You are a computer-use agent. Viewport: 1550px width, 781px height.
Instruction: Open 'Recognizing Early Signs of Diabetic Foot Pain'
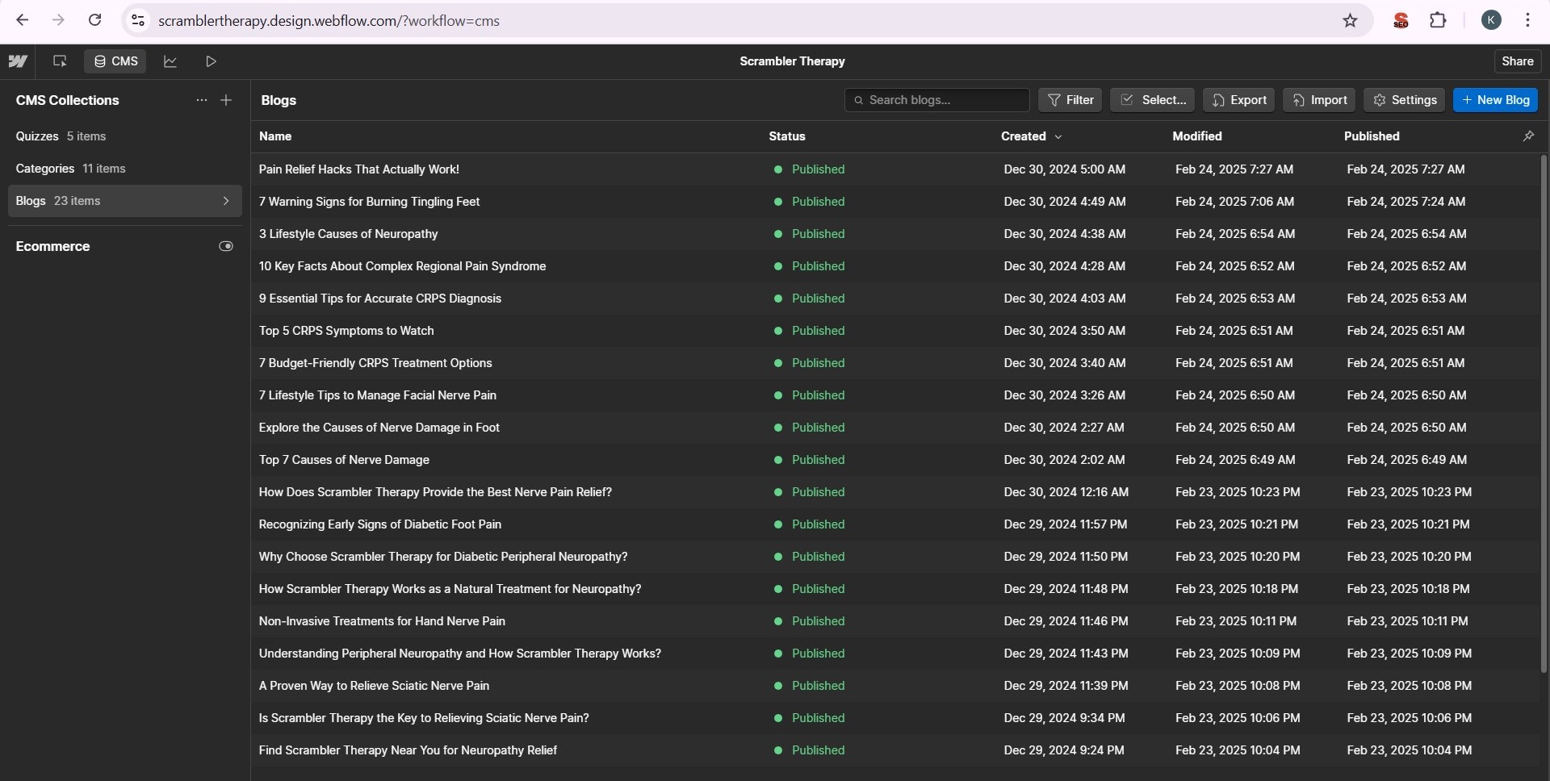379,524
